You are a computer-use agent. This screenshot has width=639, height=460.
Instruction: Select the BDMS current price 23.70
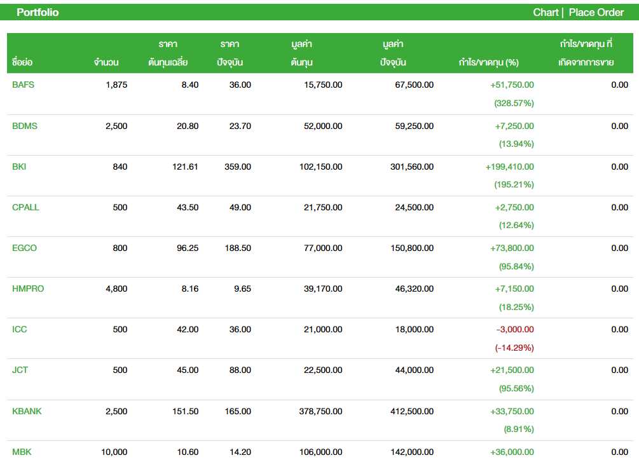pos(240,126)
